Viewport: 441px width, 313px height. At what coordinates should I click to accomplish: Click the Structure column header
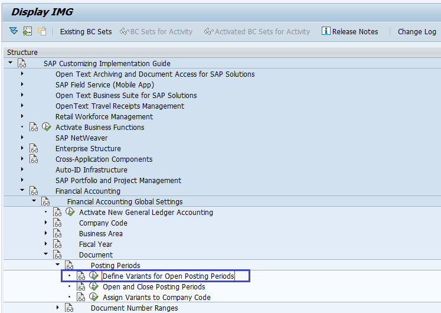click(22, 53)
